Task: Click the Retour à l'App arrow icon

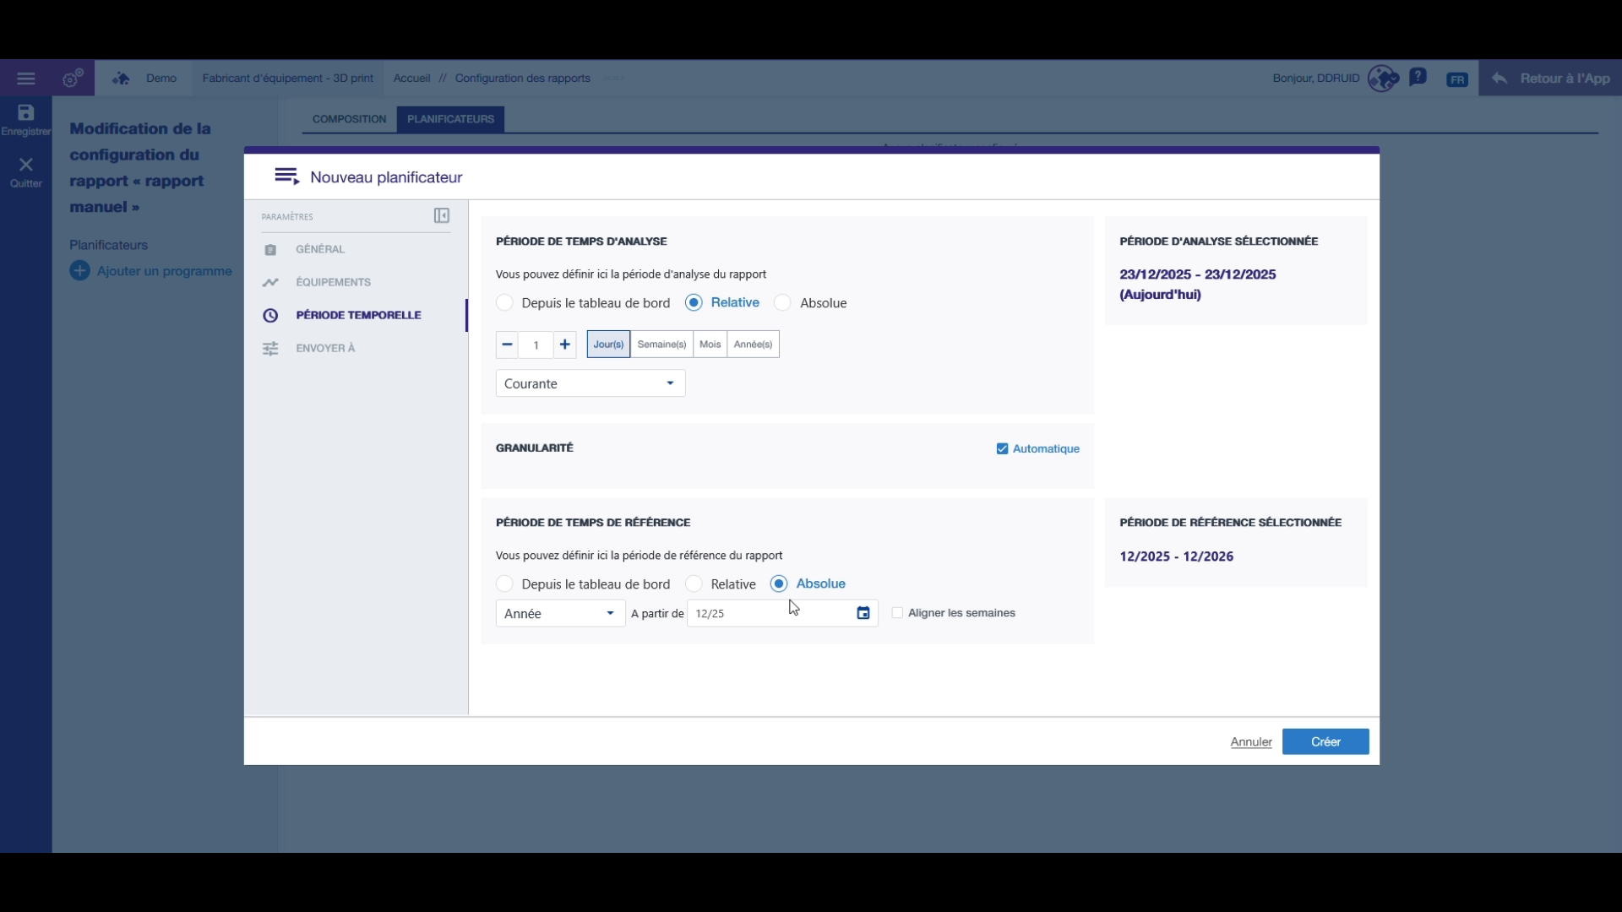Action: (1500, 79)
